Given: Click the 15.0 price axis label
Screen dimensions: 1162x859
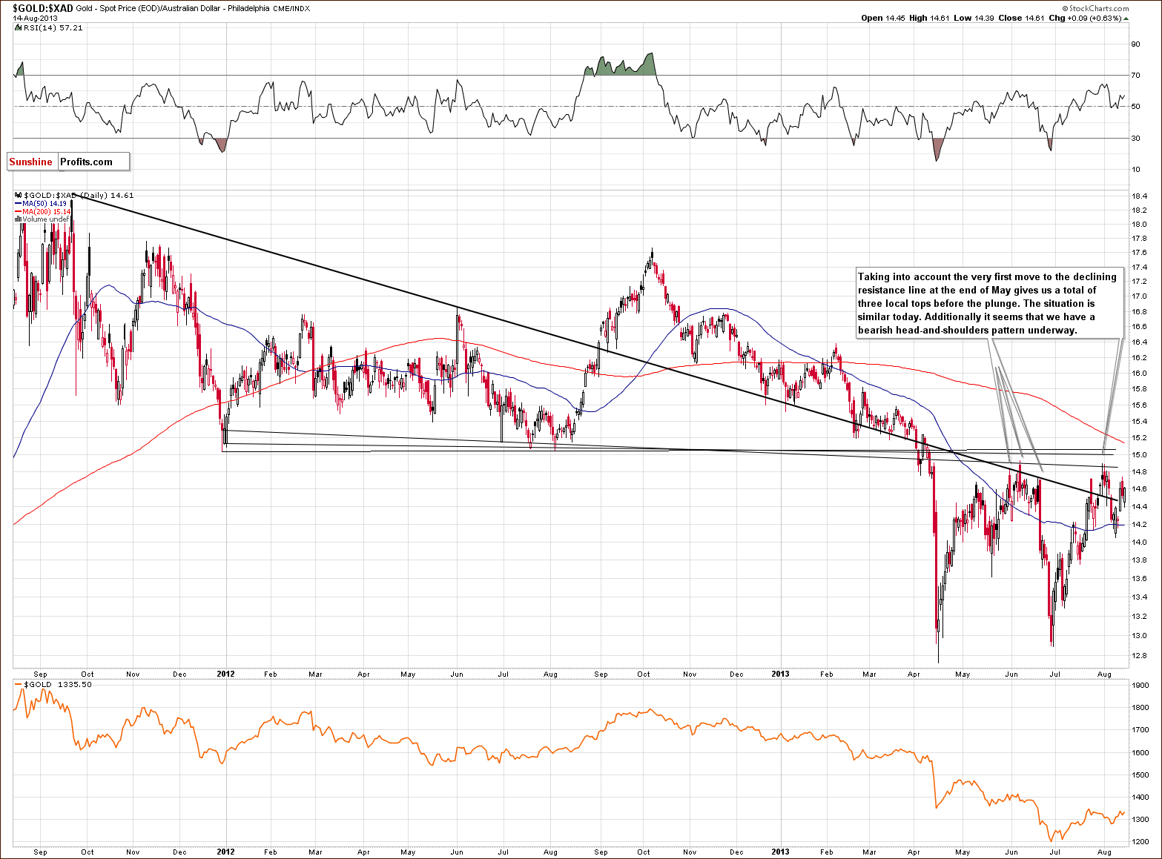Looking at the screenshot, I should click(x=1140, y=455).
